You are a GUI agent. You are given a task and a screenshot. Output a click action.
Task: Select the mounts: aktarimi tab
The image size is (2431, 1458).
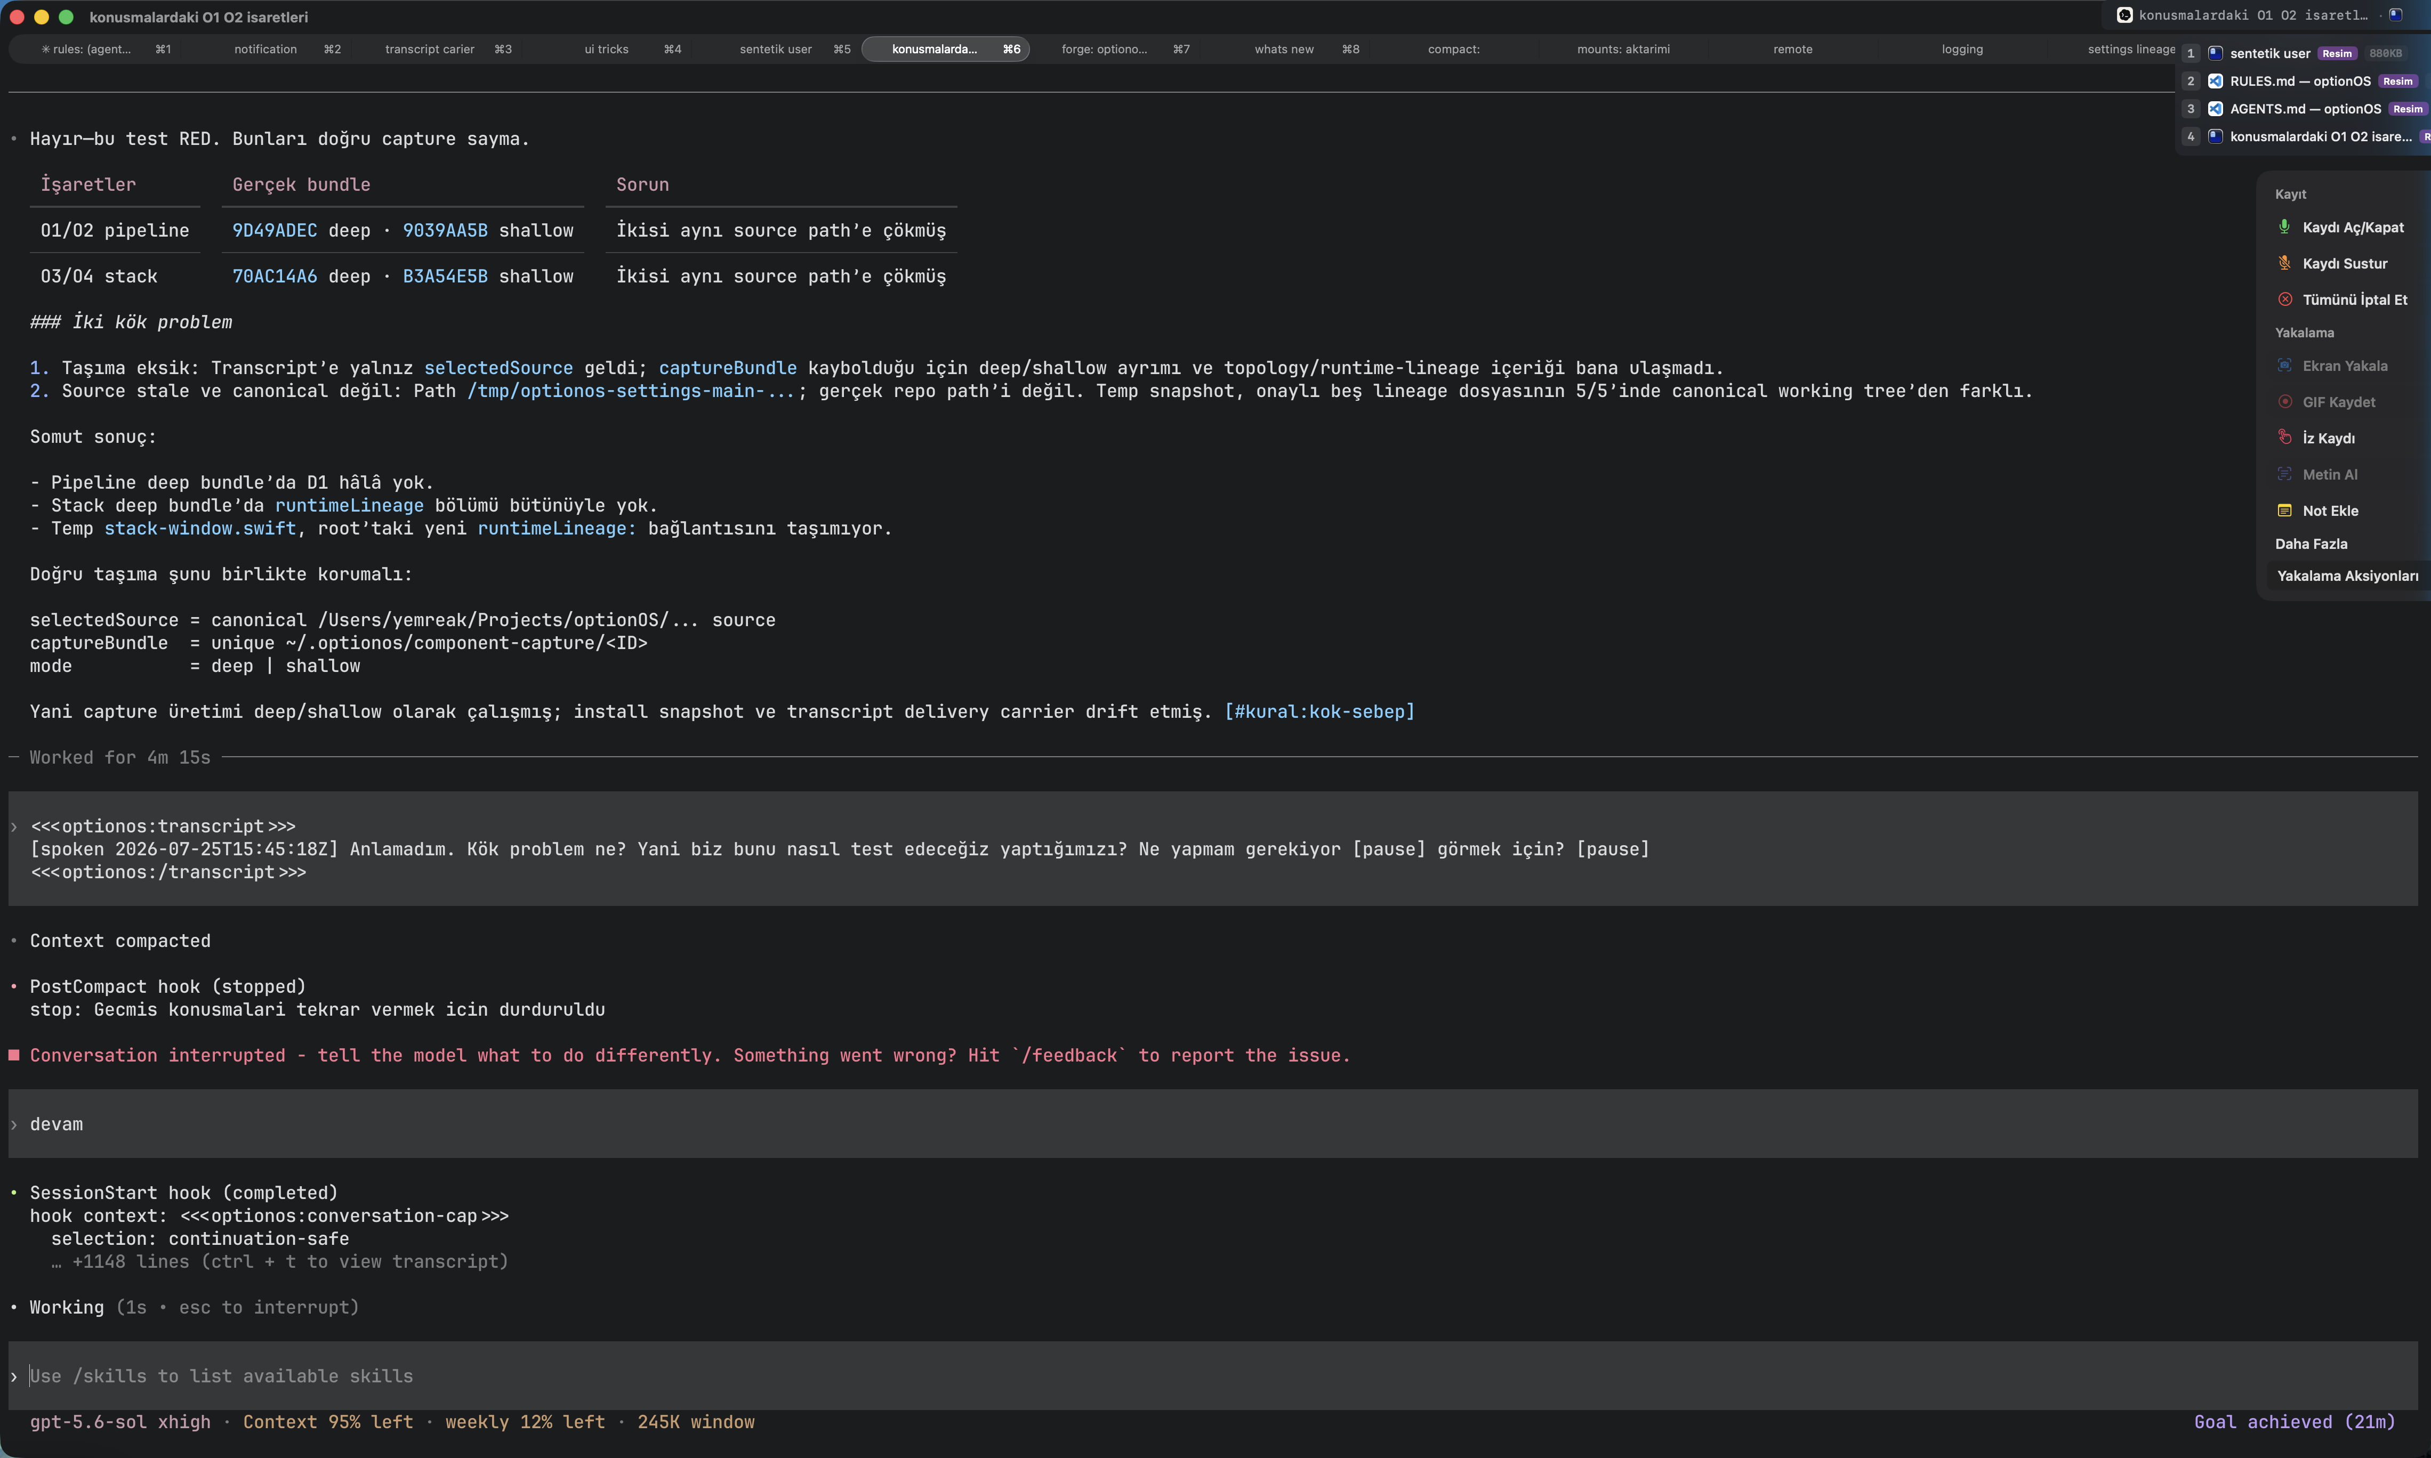[1623, 49]
